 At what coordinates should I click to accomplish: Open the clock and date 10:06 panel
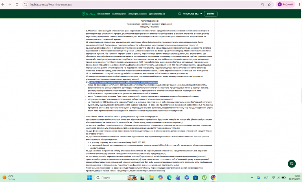[294, 177]
